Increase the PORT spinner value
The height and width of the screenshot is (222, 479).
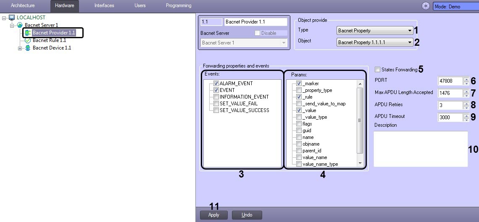click(466, 79)
